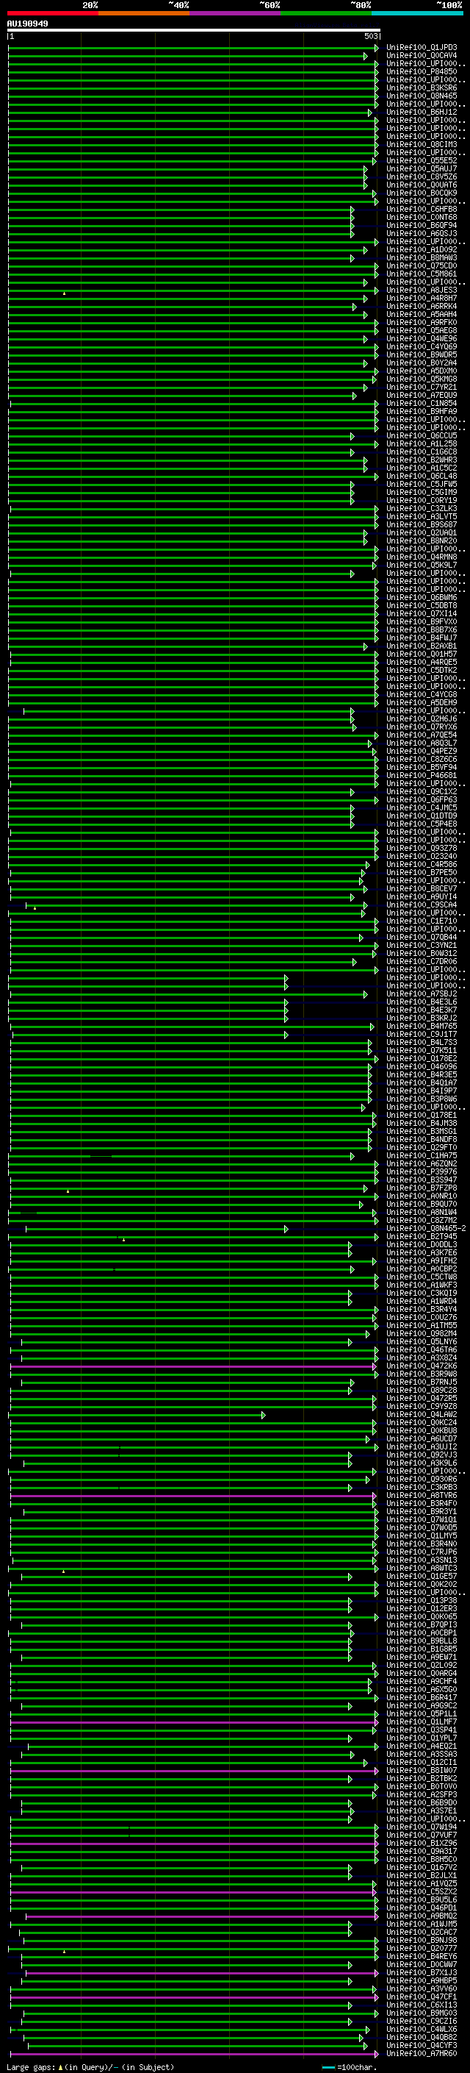Click the white query ruler bar

tap(194, 29)
